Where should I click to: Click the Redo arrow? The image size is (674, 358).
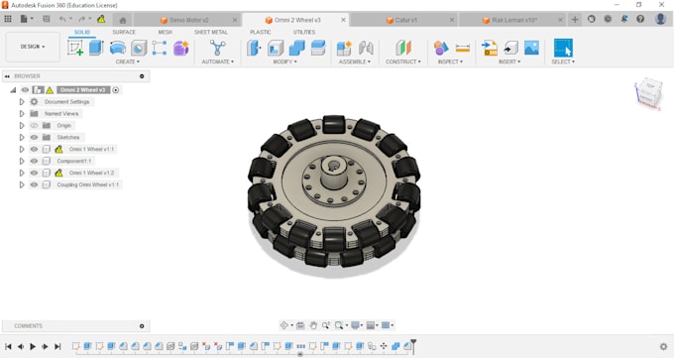(81, 19)
